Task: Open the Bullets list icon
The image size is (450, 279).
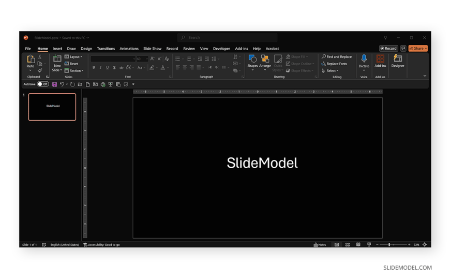Action: click(x=177, y=58)
